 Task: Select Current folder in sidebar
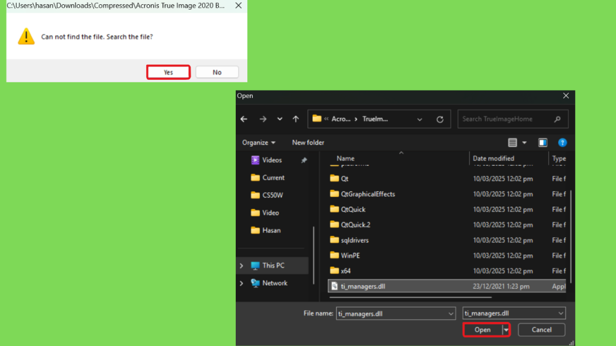pyautogui.click(x=274, y=178)
